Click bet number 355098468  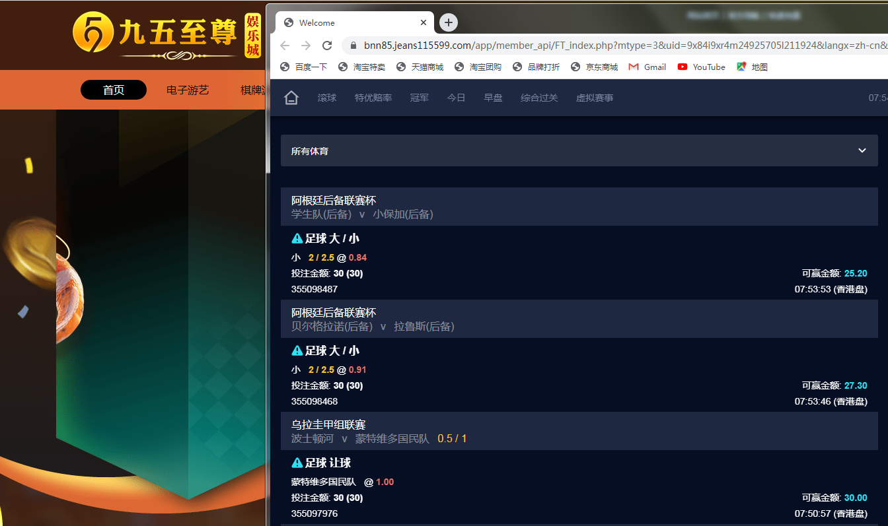[314, 401]
